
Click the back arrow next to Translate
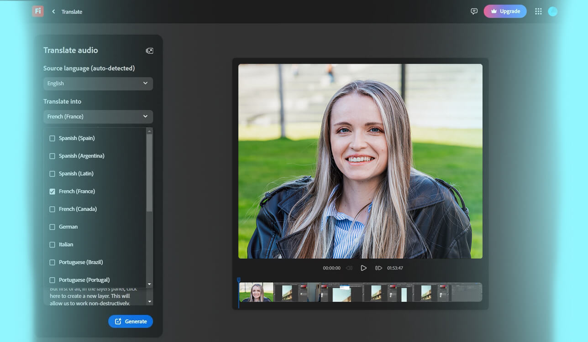53,11
